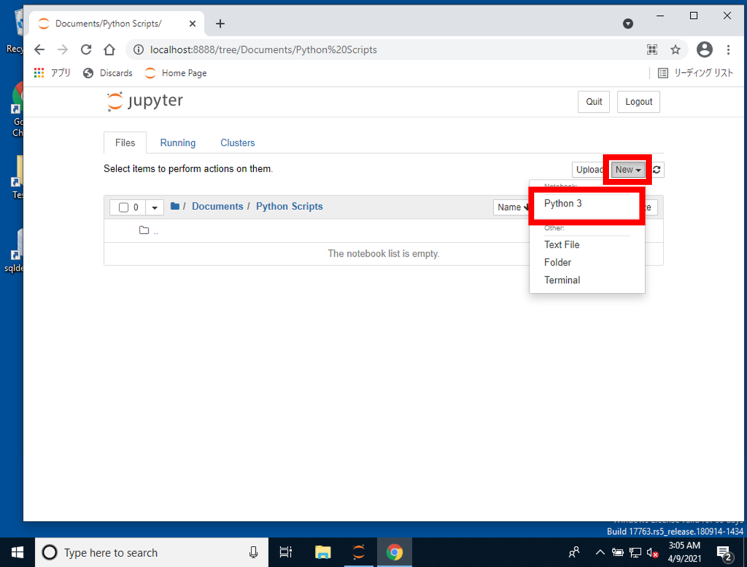
Task: Reload the page in Chrome
Action: (86, 50)
